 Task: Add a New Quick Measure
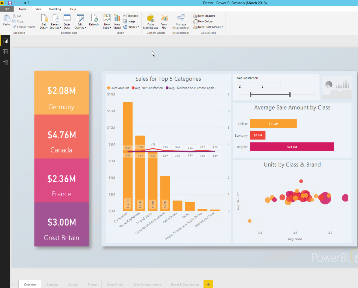(x=208, y=27)
